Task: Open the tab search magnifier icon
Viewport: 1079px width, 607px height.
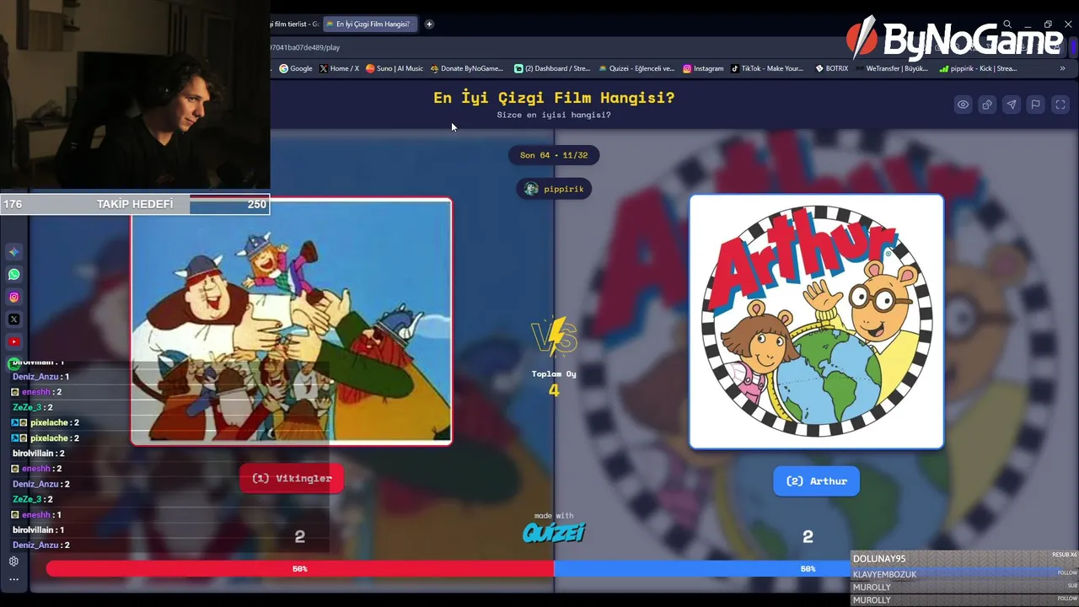Action: tap(1007, 24)
